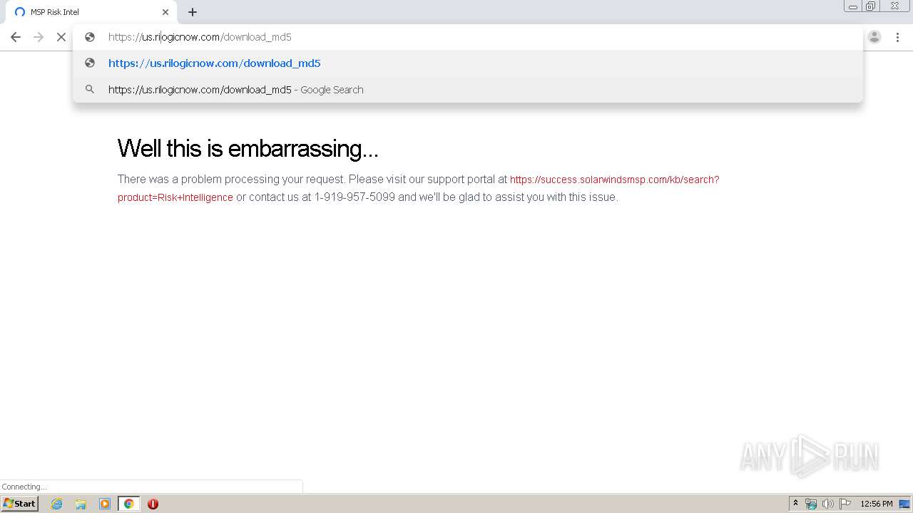Screen dimensions: 913x513
Task: Select the us.rilogicnow.com/download_md5 URL suggestion
Action: 468,63
